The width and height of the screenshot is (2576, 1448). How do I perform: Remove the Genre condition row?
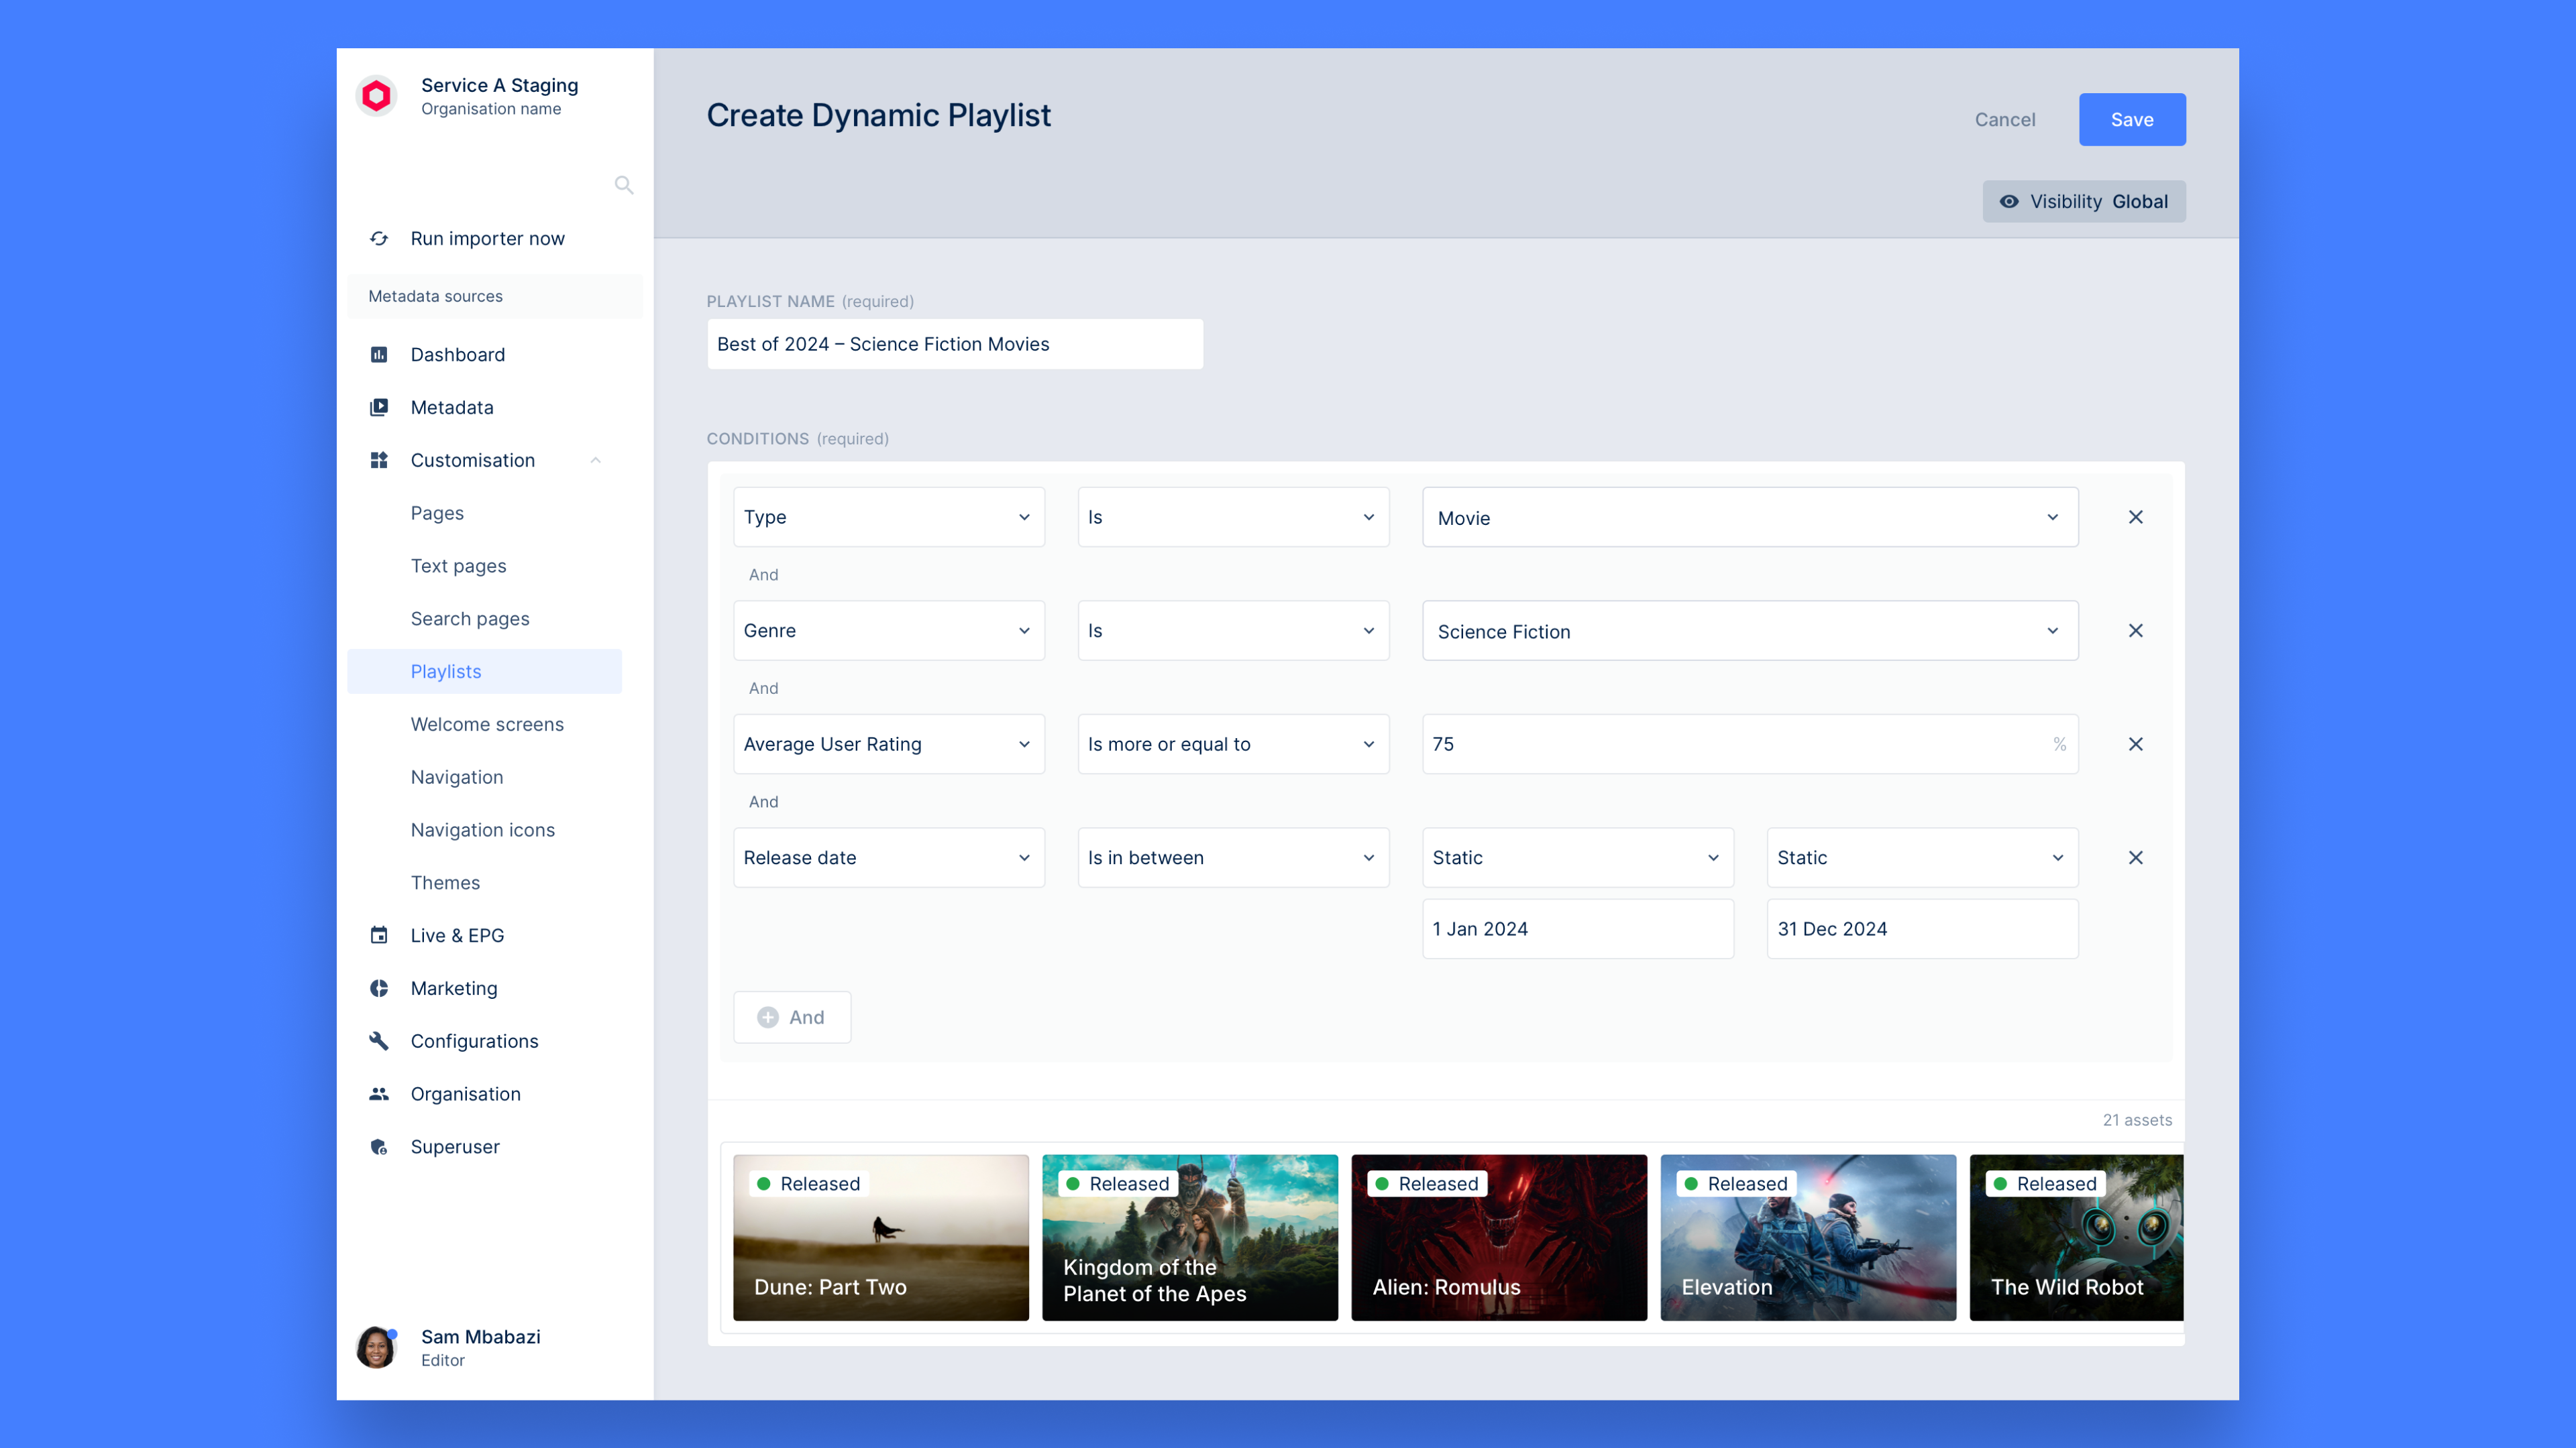[x=2135, y=631]
